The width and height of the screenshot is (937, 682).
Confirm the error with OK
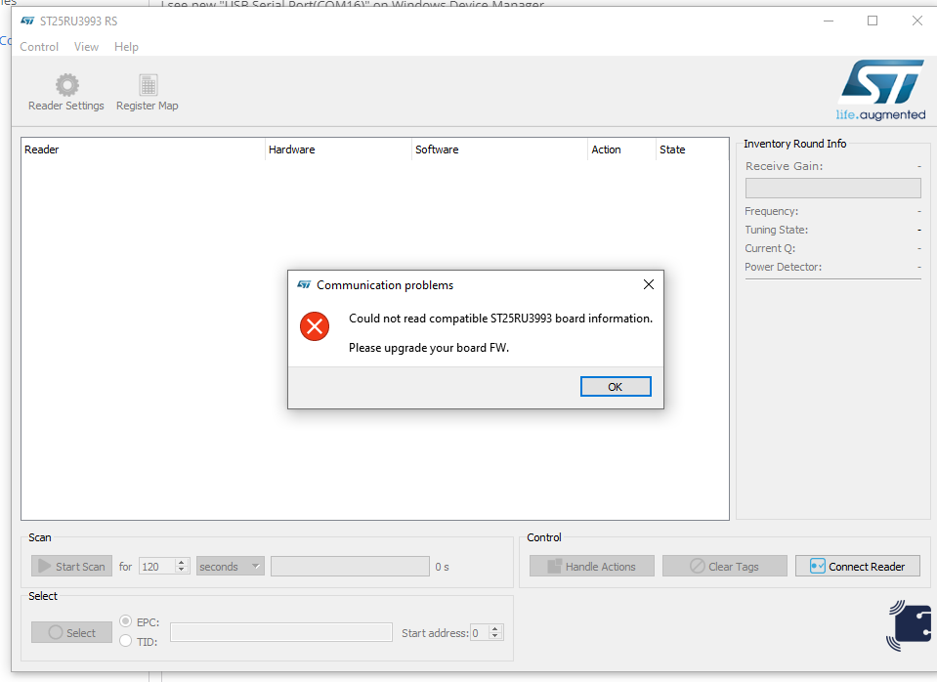tap(616, 387)
